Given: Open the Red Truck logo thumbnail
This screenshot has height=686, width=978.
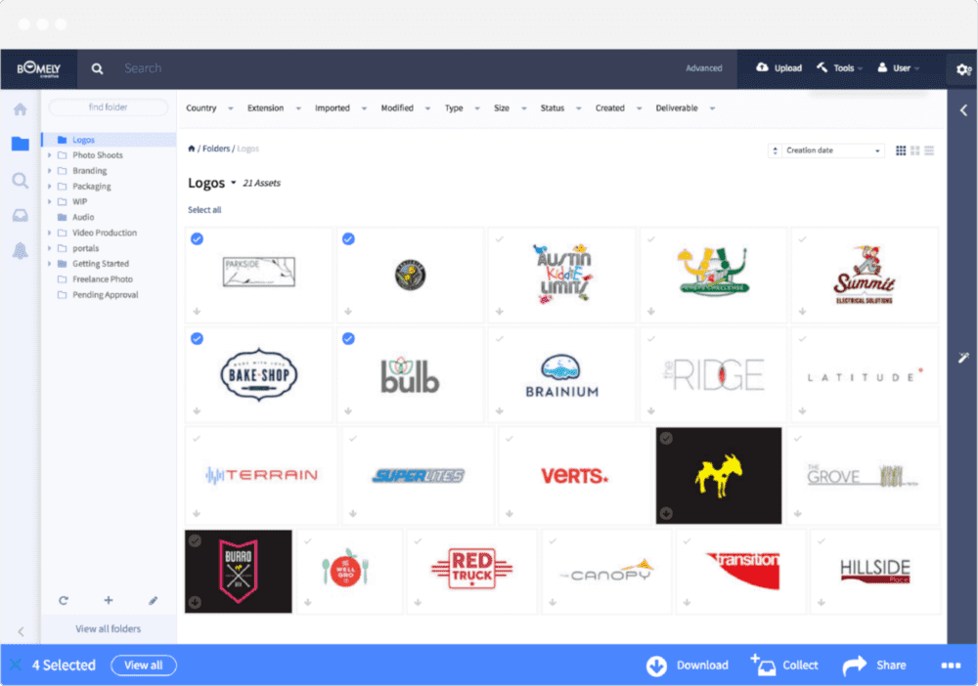Looking at the screenshot, I should click(x=471, y=567).
